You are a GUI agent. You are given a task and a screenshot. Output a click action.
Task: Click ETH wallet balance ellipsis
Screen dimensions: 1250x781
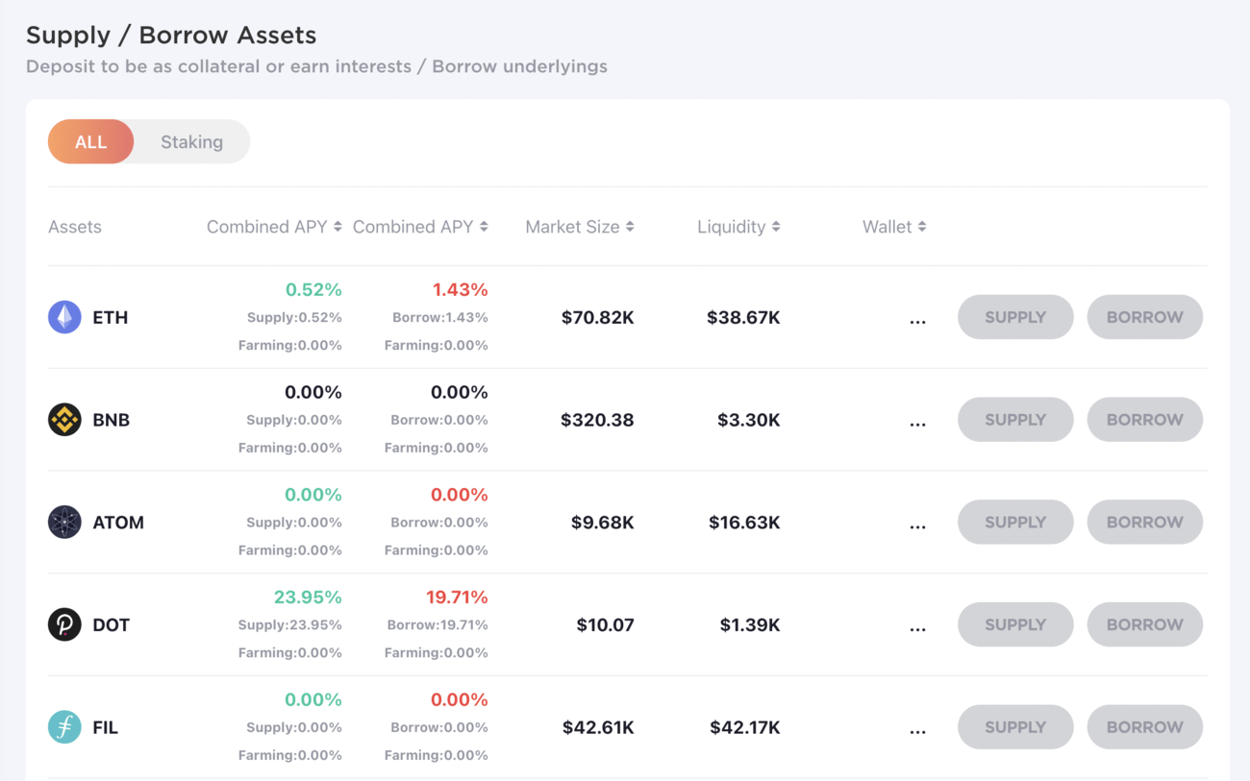click(x=917, y=321)
